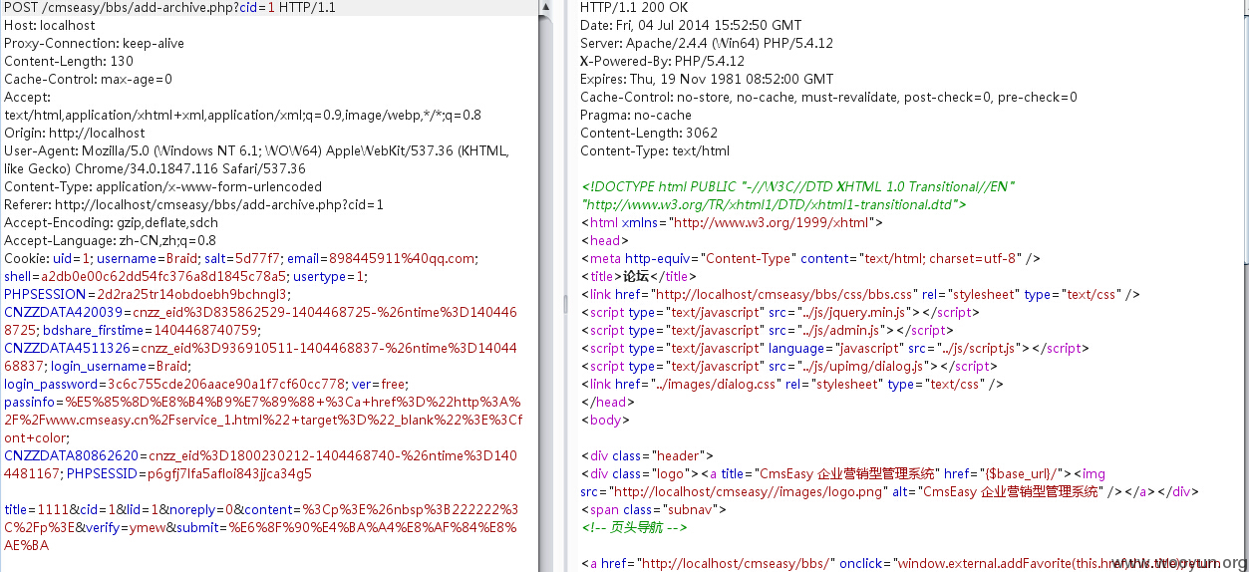Viewport: 1249px width, 572px height.
Task: Click the 'Content-Type: text/html' response header
Action: click(655, 150)
